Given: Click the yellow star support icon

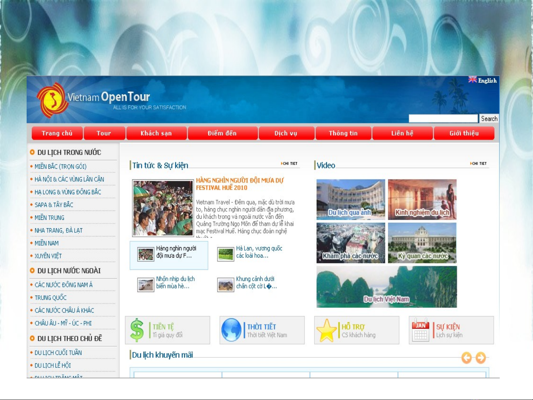Looking at the screenshot, I should coord(326,330).
